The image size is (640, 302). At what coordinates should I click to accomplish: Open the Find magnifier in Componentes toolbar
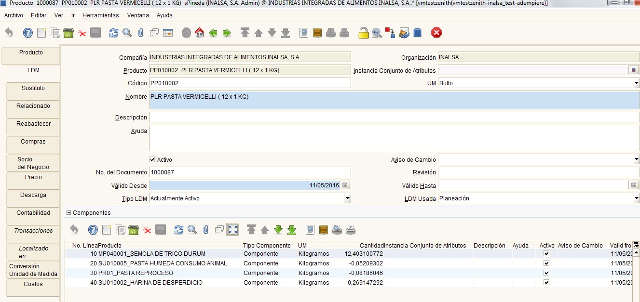[x=192, y=230]
